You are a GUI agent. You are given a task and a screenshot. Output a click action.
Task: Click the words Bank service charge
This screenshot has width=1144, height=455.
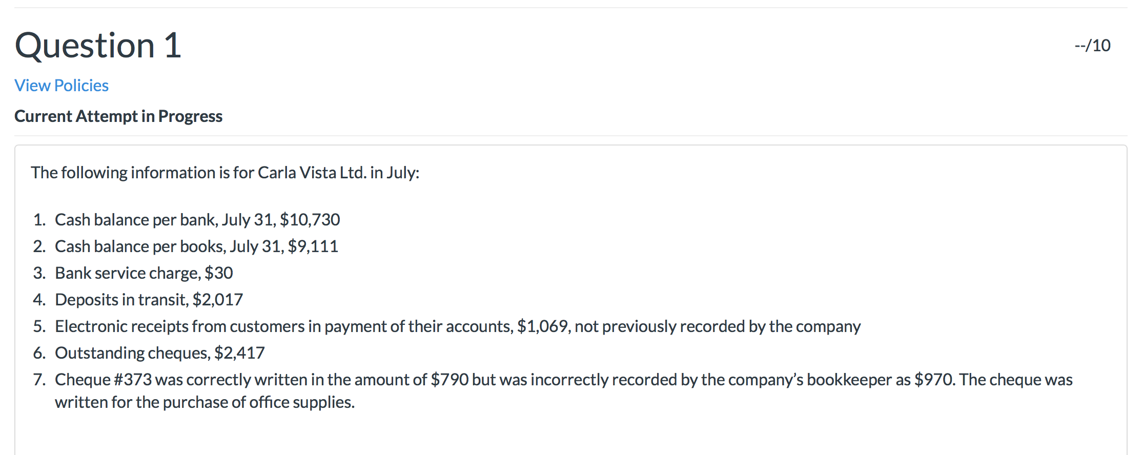127,273
